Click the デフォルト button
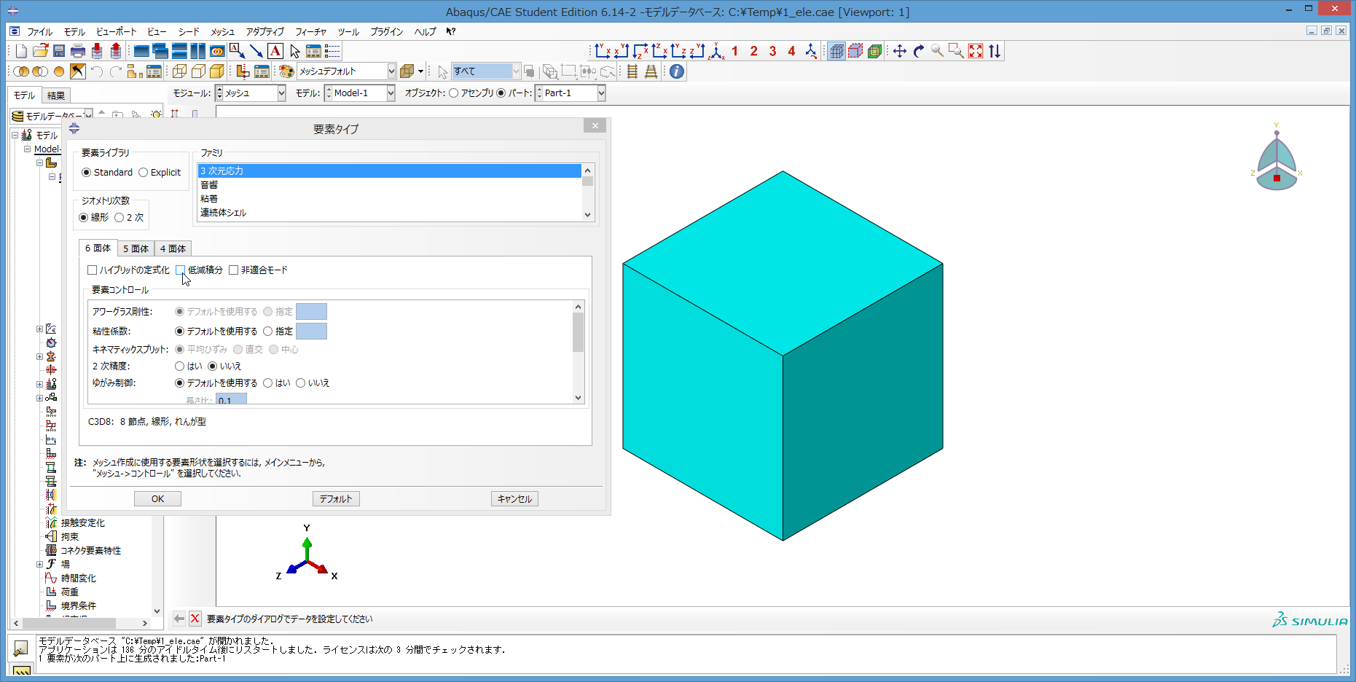Viewport: 1356px width, 682px height. coord(336,499)
